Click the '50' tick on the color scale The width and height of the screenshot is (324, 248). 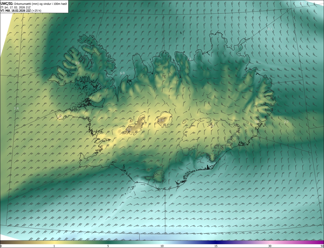tap(322, 246)
